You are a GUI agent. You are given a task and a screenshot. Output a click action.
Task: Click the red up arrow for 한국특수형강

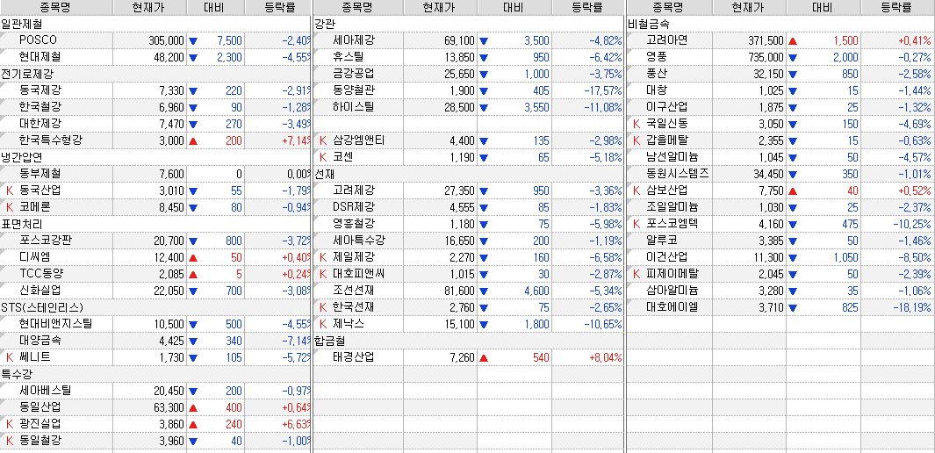click(x=193, y=140)
